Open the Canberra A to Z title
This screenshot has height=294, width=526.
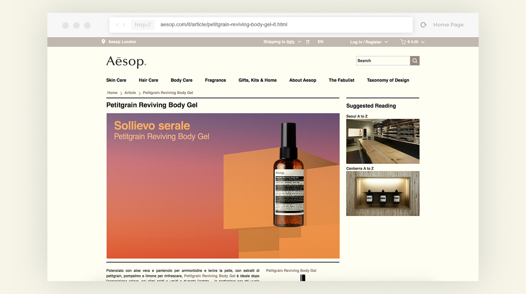tap(360, 168)
